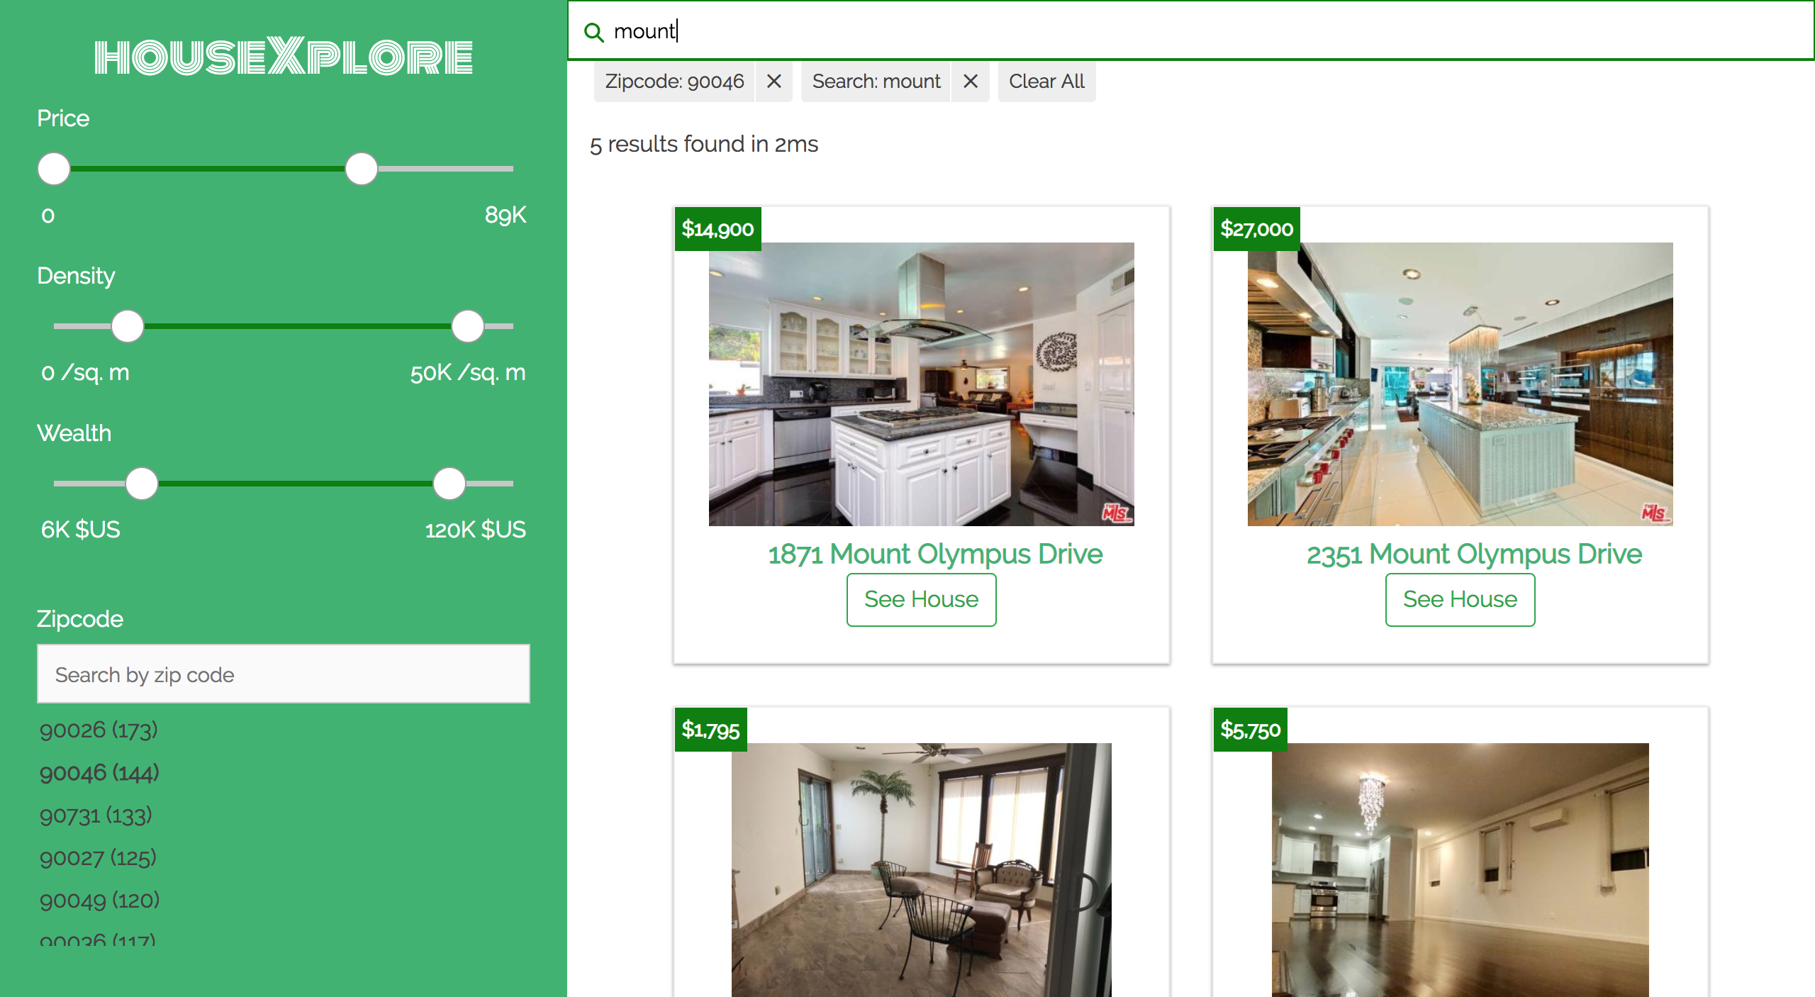Screen dimensions: 1815x997
Task: Open See House for 1871 Mount Olympus
Action: (x=921, y=600)
